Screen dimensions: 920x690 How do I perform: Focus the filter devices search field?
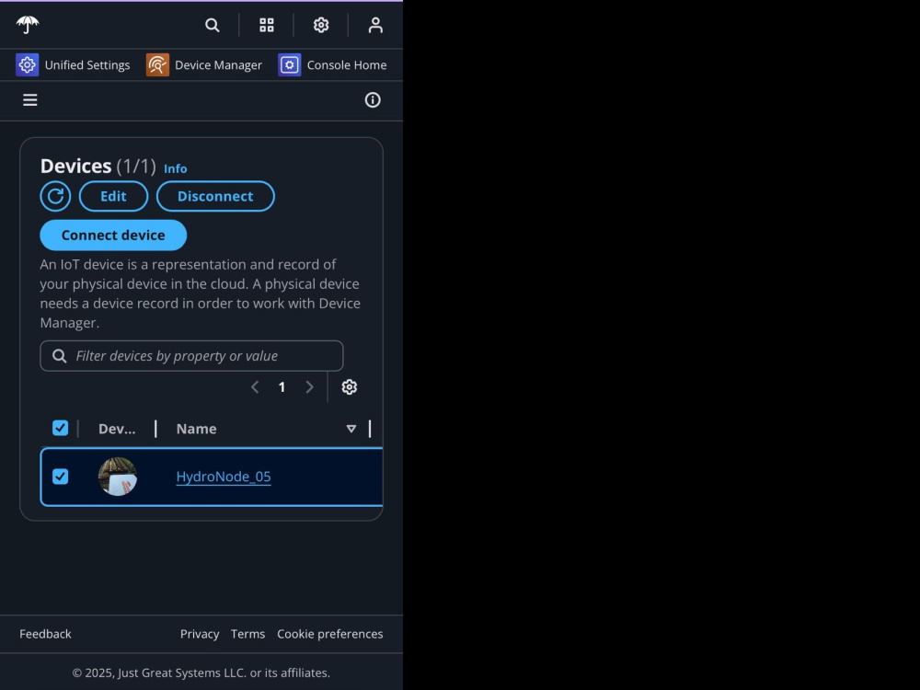click(x=191, y=356)
